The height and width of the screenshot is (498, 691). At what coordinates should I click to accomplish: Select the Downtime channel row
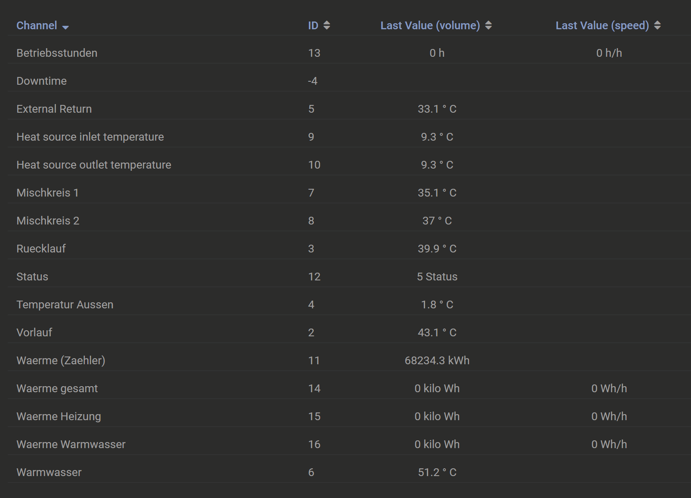pos(41,81)
